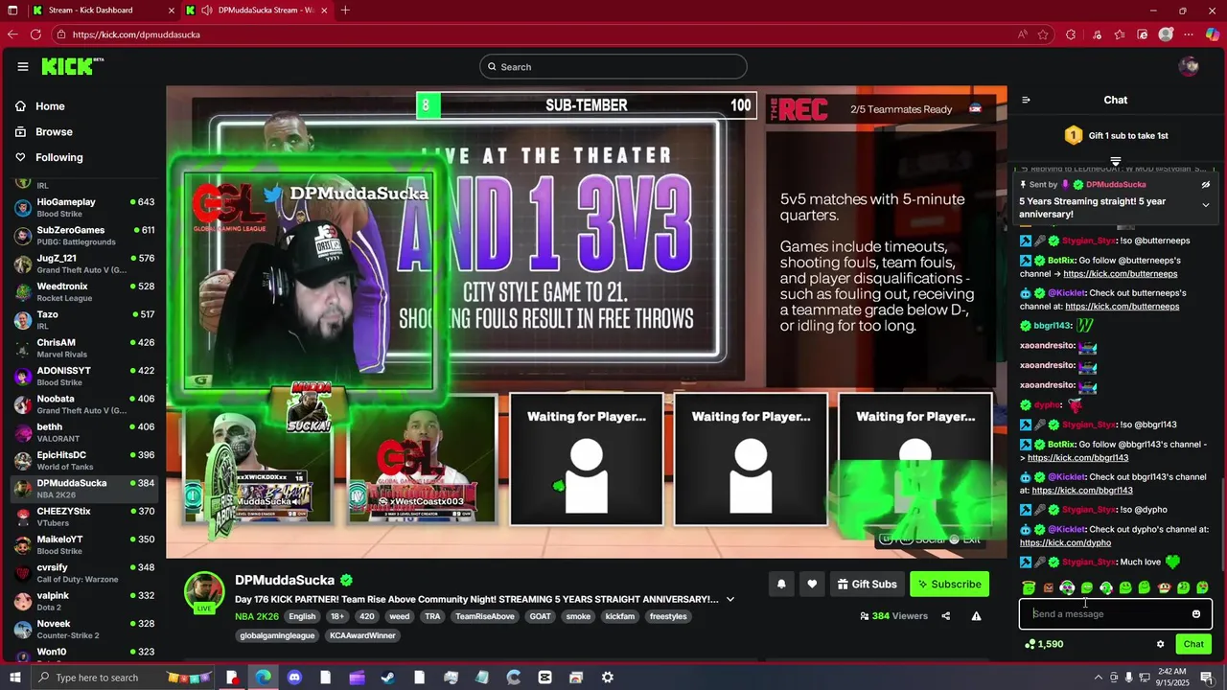Image resolution: width=1227 pixels, height=690 pixels.
Task: Open the Read aloud icon in address bar
Action: pos(1024,34)
